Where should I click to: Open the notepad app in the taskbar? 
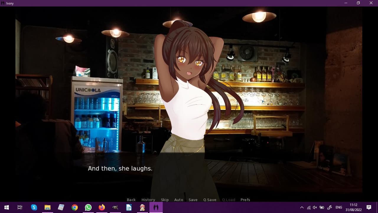pyautogui.click(x=61, y=207)
